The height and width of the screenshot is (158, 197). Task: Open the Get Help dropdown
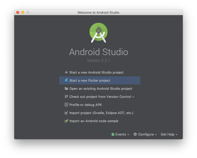[x=169, y=134]
